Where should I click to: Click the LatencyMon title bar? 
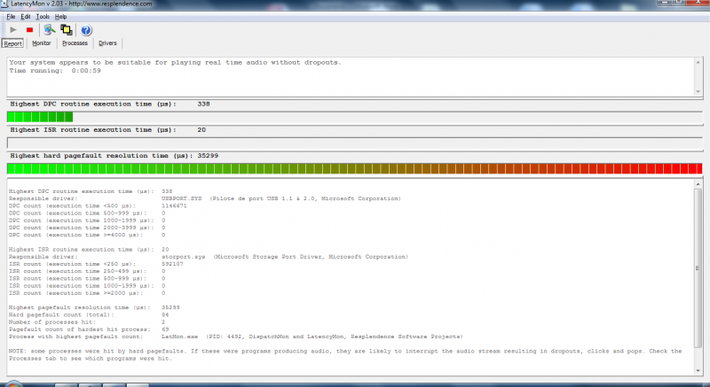[x=355, y=5]
